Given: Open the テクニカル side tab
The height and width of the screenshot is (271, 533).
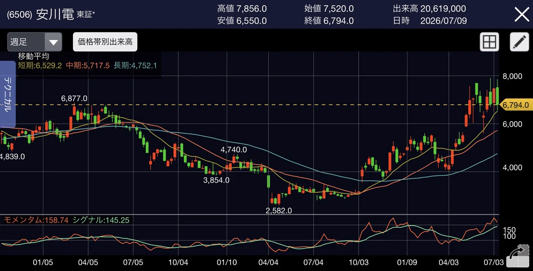Looking at the screenshot, I should point(8,94).
